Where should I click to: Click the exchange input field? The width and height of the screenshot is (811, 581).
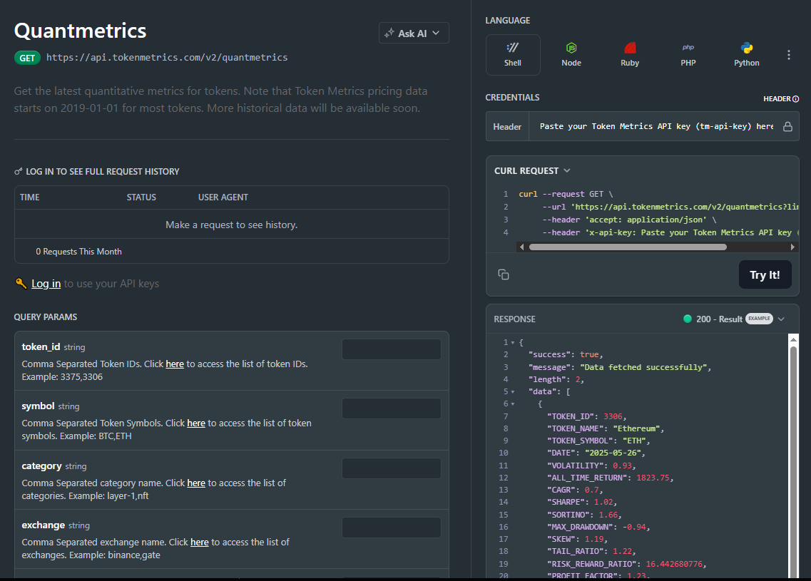tap(392, 528)
